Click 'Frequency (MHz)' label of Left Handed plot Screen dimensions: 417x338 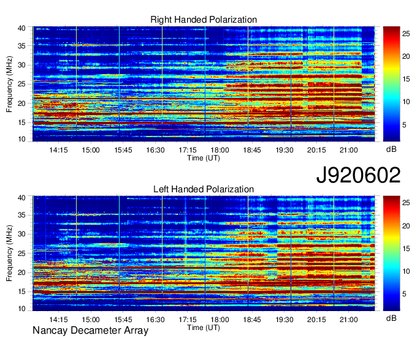[x=9, y=254]
